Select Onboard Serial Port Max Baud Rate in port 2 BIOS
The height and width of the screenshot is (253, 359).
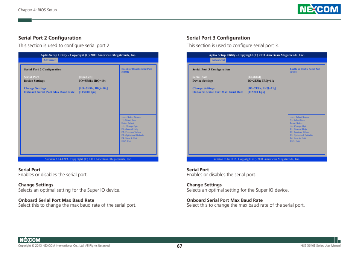click(49, 92)
